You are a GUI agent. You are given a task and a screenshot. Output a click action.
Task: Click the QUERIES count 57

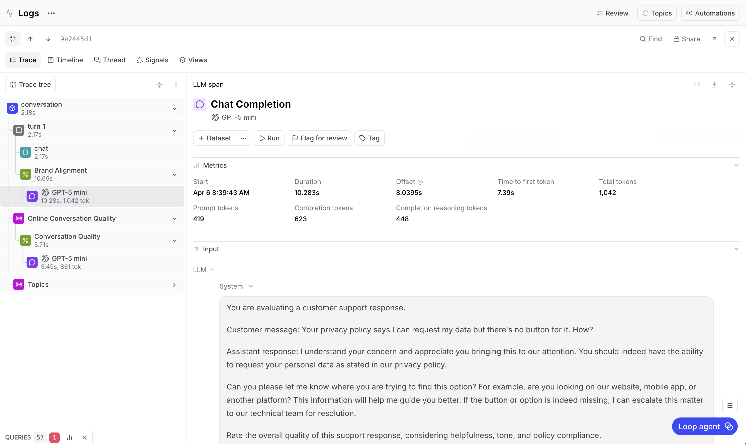[x=40, y=437]
